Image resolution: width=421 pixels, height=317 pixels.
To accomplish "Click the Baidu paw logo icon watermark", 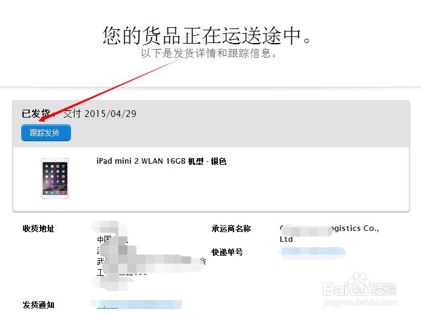I will point(359,284).
